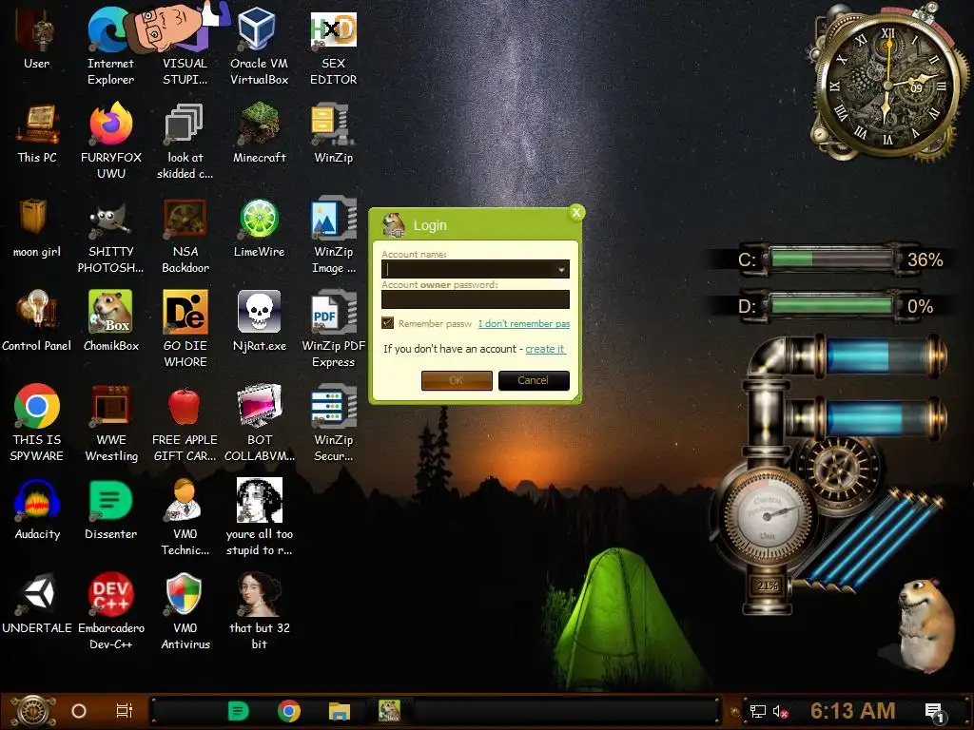Open the steampunk Start button

point(33,711)
